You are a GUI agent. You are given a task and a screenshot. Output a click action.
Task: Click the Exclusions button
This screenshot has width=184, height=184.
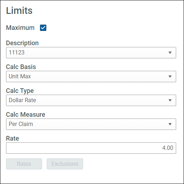[65, 164]
